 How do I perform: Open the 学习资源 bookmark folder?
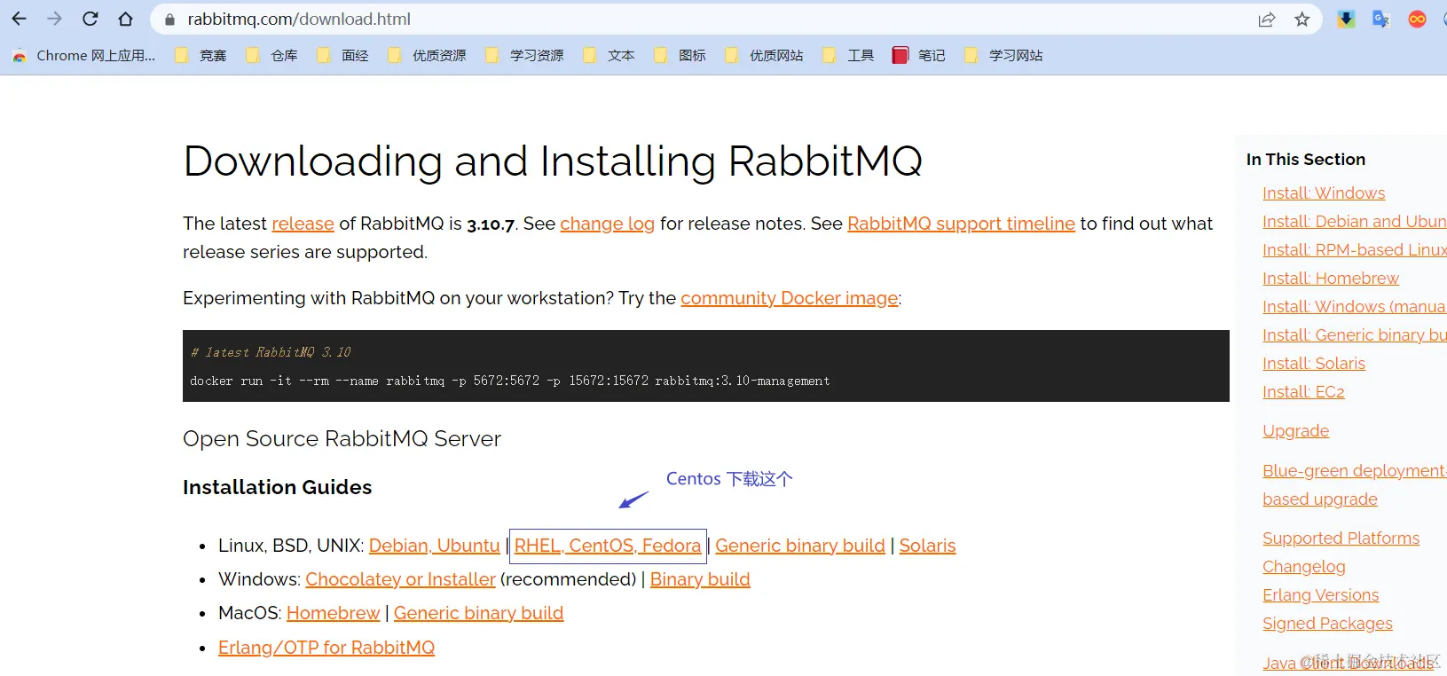coord(525,55)
